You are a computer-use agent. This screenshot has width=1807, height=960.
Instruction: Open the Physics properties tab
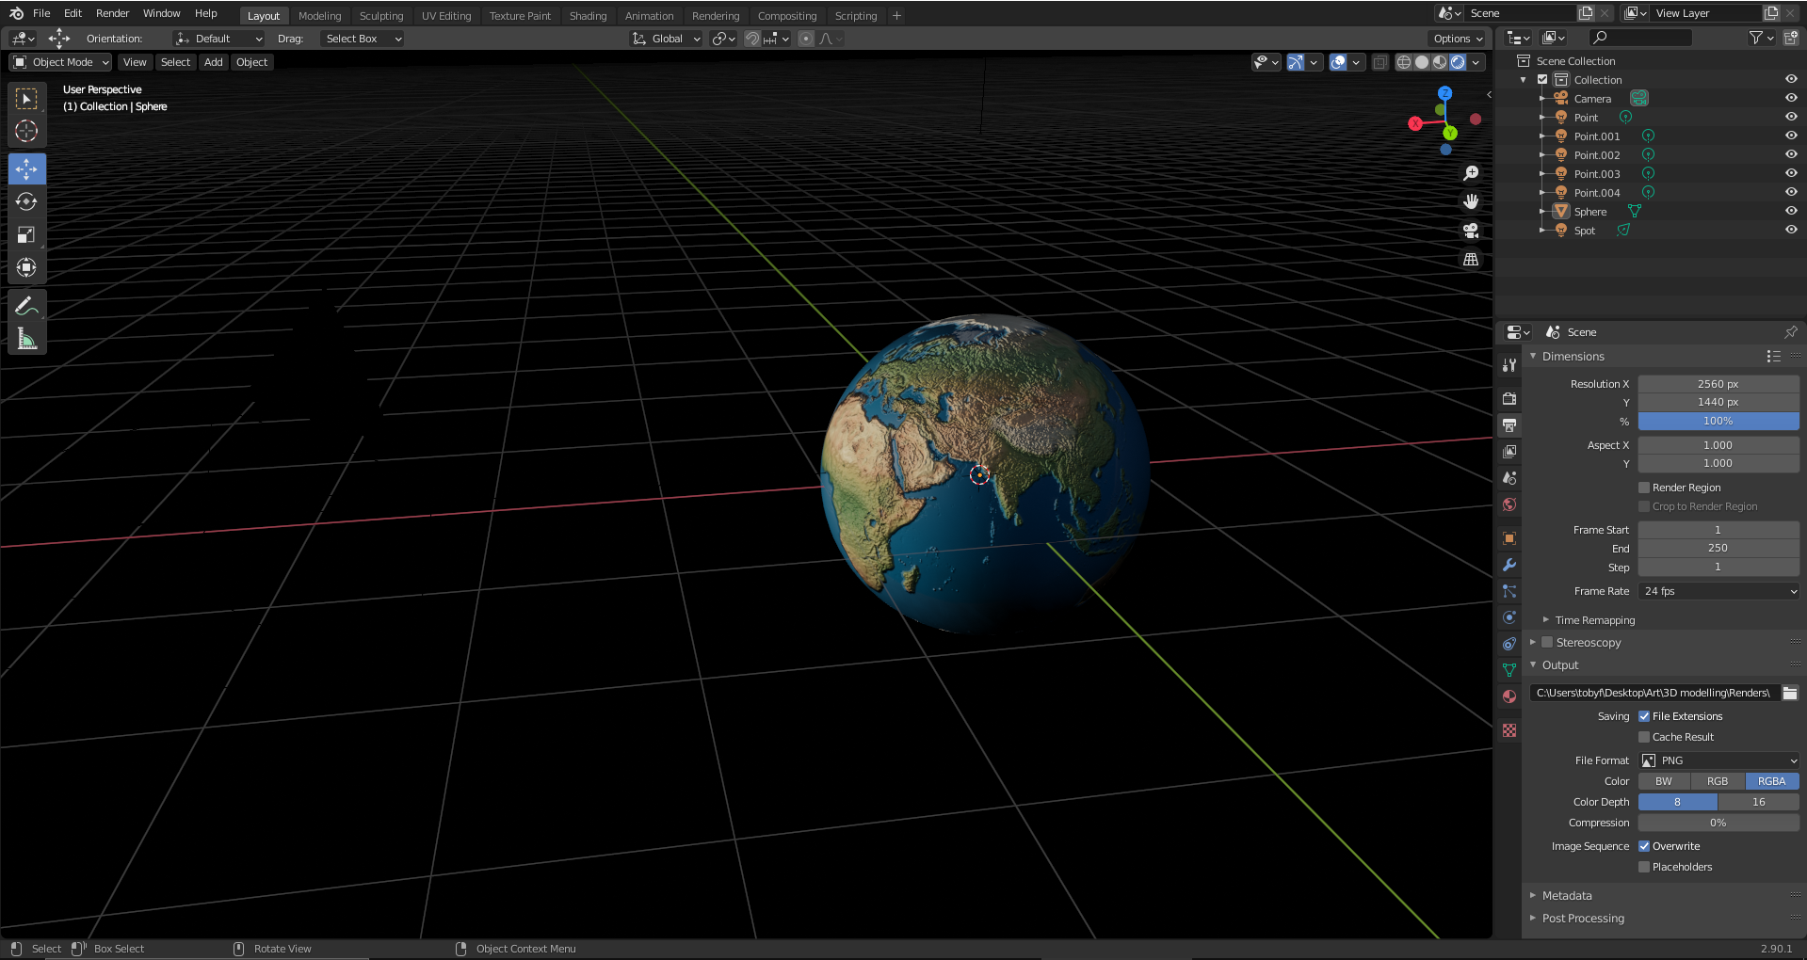click(1509, 617)
